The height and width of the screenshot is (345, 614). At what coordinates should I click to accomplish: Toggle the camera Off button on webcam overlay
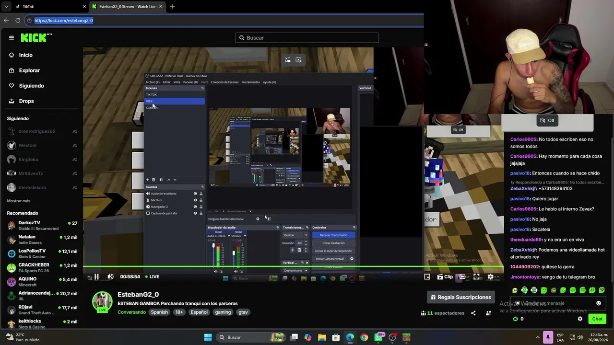[547, 120]
